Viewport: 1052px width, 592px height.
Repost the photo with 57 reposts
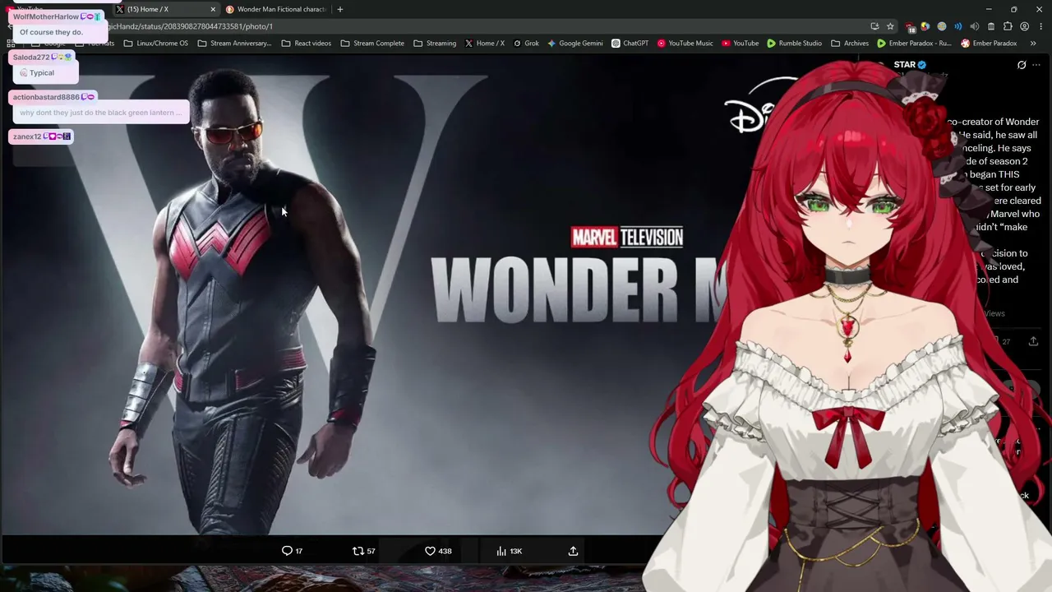363,551
